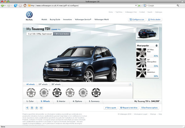The image size is (185, 128).
Task: Click the Volkswagen logo in the header
Action: click(29, 15)
